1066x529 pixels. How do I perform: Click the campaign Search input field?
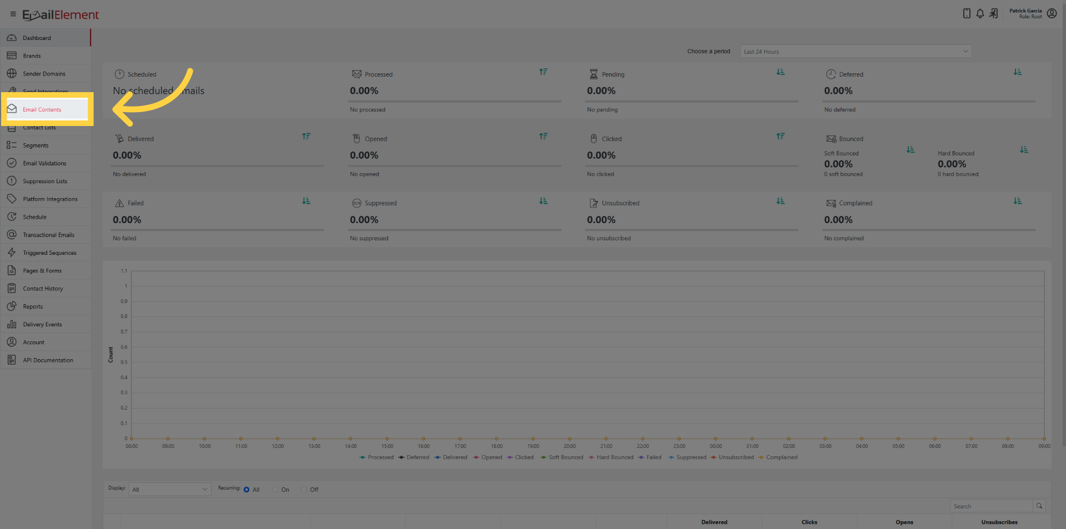(x=992, y=506)
